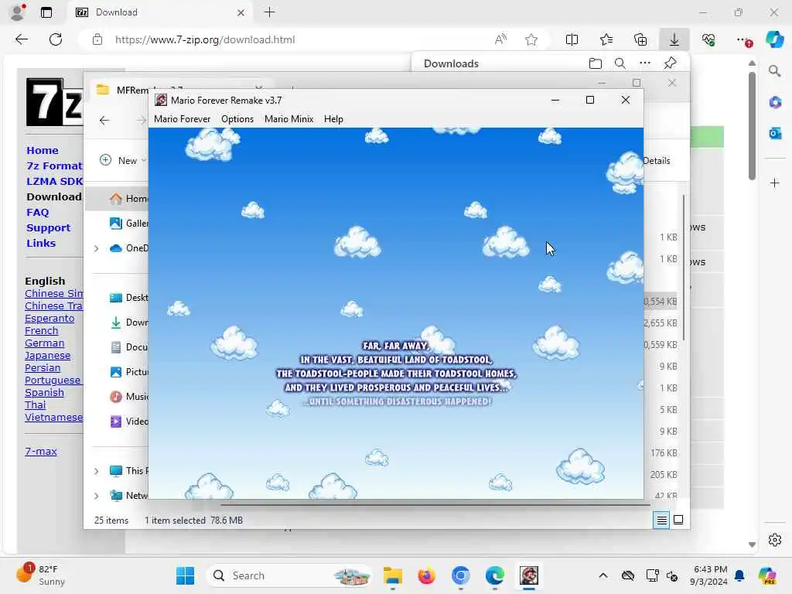This screenshot has width=792, height=594.
Task: Open more options in Downloads panel
Action: coord(645,63)
